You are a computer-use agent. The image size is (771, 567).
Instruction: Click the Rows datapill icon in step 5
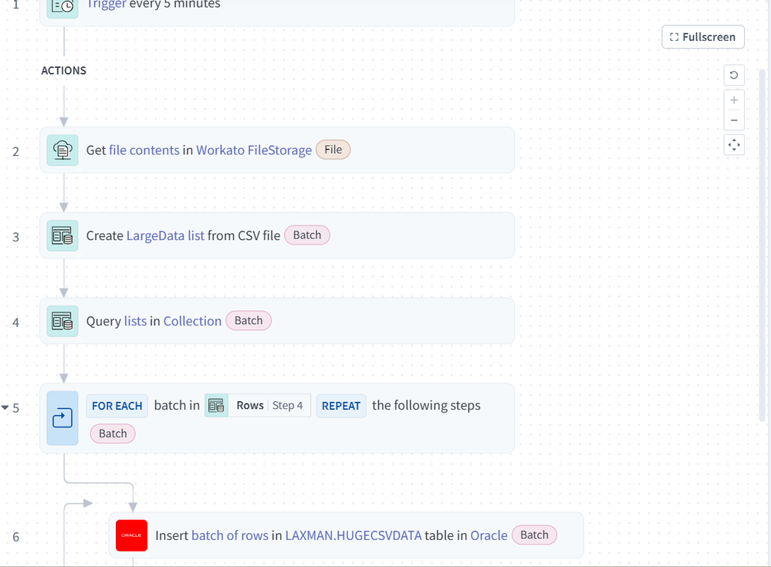216,406
